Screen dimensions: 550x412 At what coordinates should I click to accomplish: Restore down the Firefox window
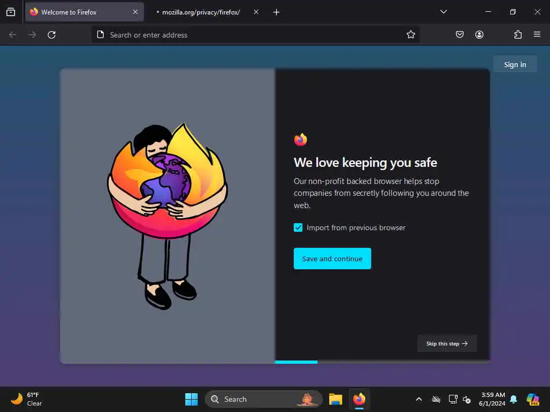[512, 12]
